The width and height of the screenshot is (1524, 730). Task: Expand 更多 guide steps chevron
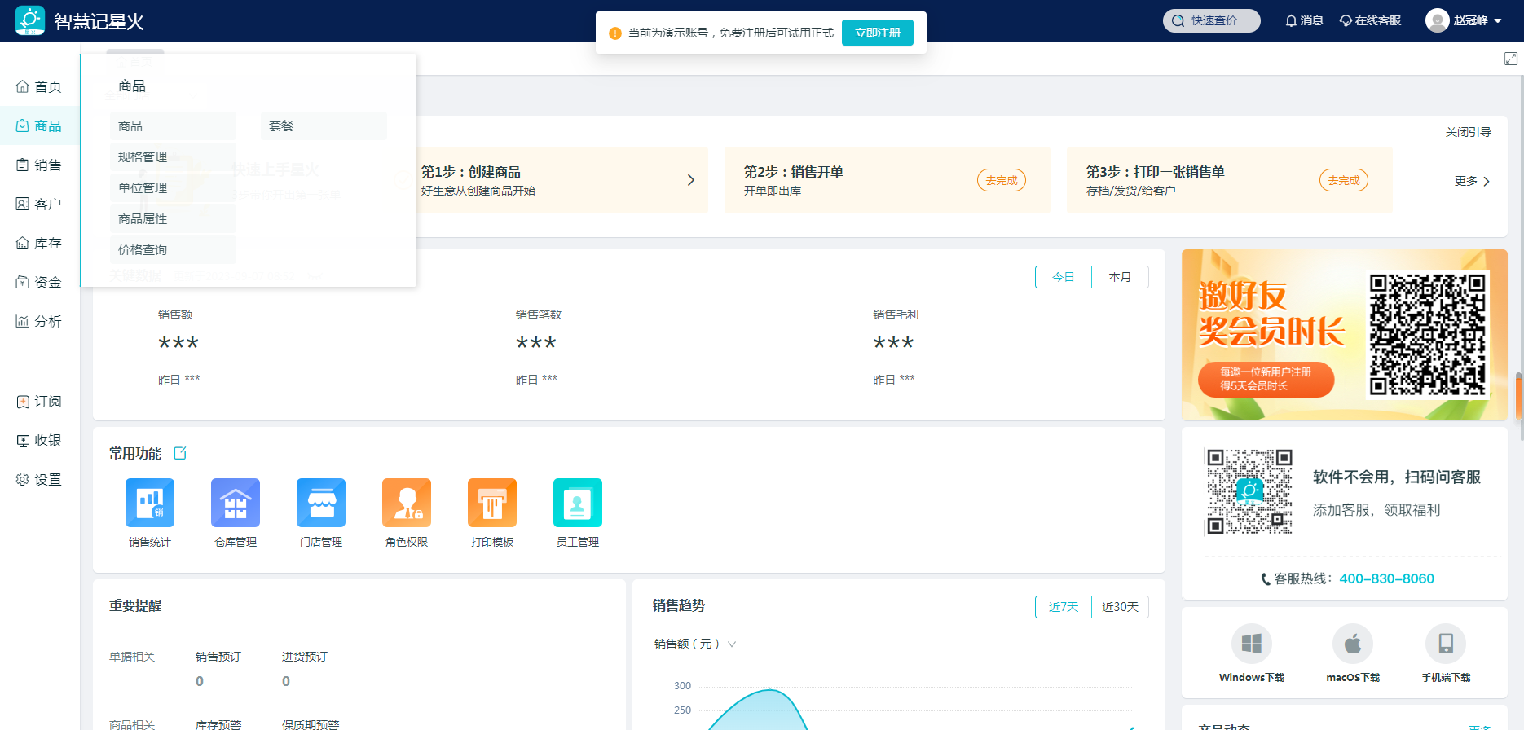[1486, 181]
